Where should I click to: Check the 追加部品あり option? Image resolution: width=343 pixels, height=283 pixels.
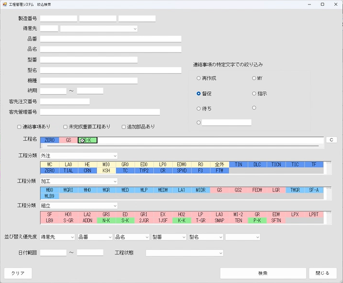coord(124,127)
